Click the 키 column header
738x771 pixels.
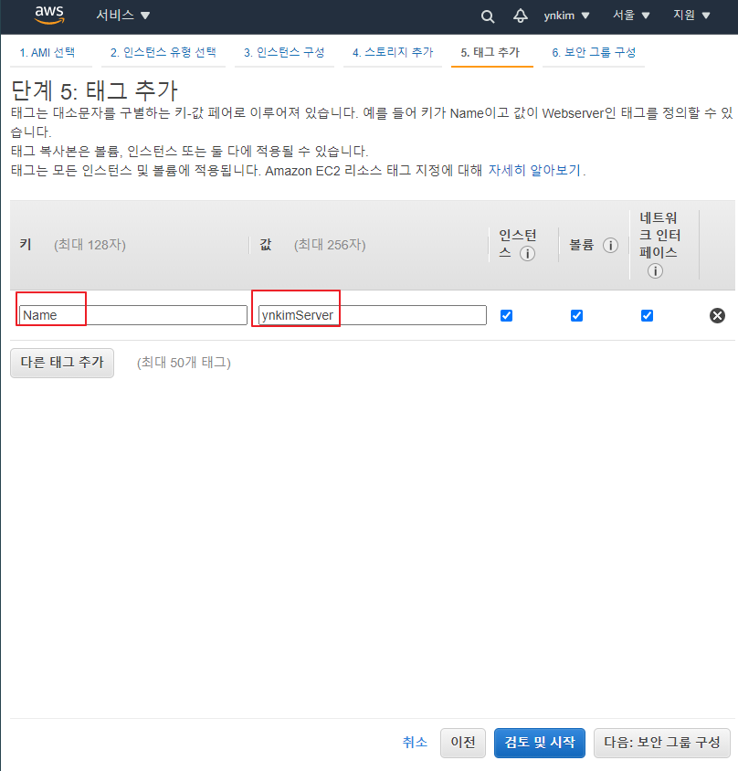click(x=26, y=245)
